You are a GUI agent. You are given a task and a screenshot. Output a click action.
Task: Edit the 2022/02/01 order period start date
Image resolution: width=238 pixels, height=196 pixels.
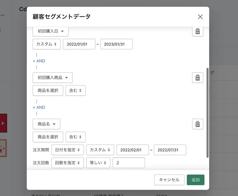tap(133, 150)
